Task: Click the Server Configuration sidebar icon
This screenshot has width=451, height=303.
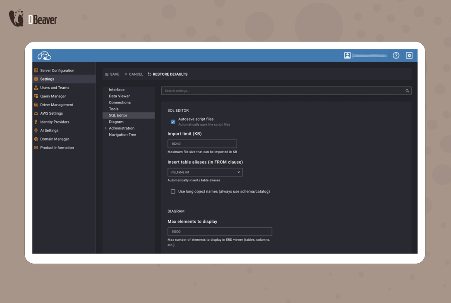Action: (x=36, y=71)
